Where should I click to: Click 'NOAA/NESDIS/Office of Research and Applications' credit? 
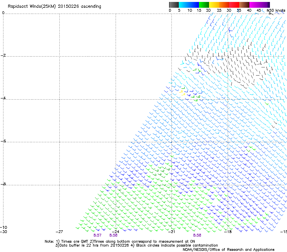(x=228, y=250)
